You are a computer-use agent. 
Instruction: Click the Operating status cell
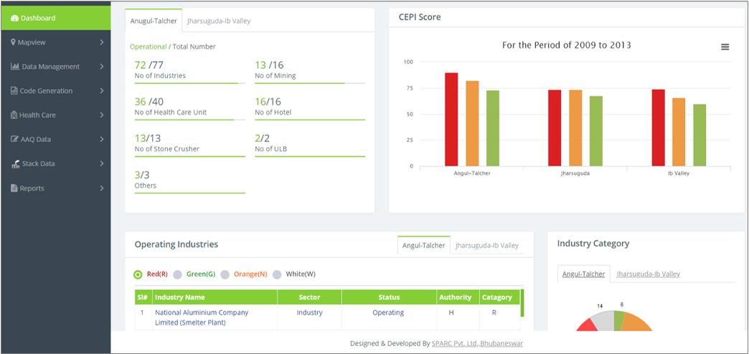pyautogui.click(x=388, y=313)
